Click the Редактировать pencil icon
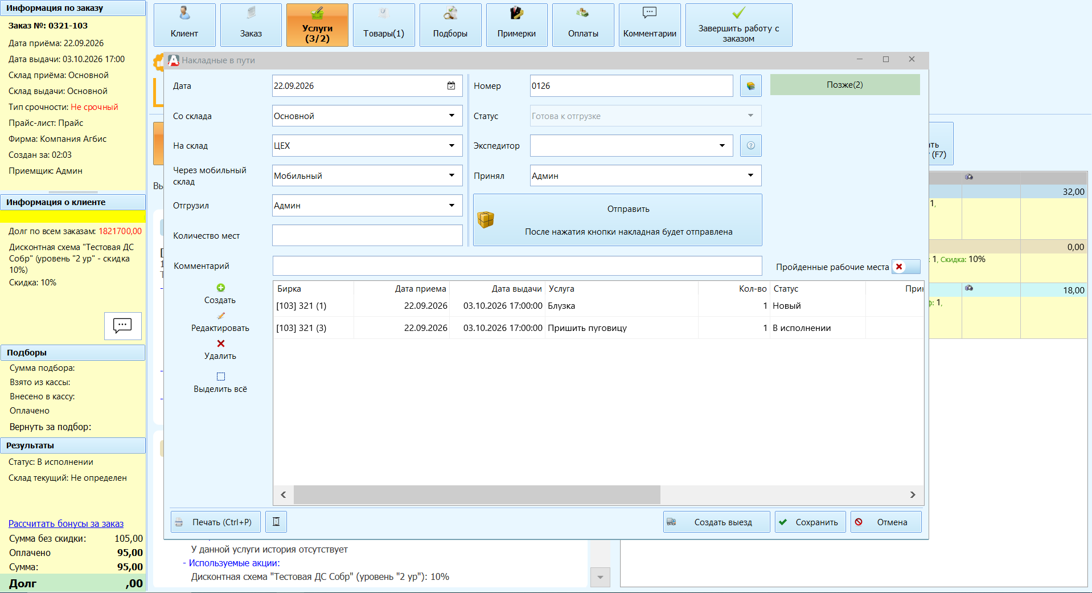The height and width of the screenshot is (593, 1092). pyautogui.click(x=221, y=316)
